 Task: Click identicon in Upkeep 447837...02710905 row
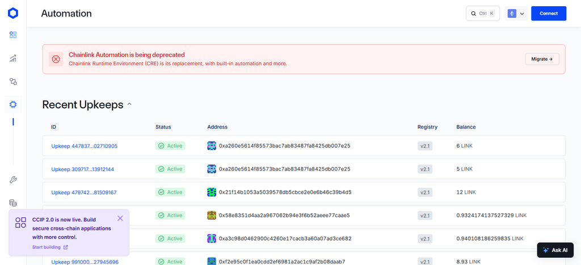pos(212,146)
